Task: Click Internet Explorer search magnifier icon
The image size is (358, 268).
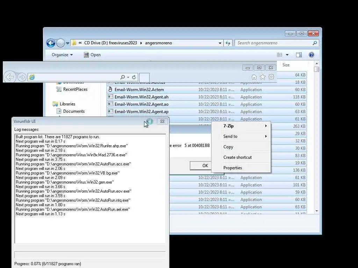Action: (x=123, y=77)
